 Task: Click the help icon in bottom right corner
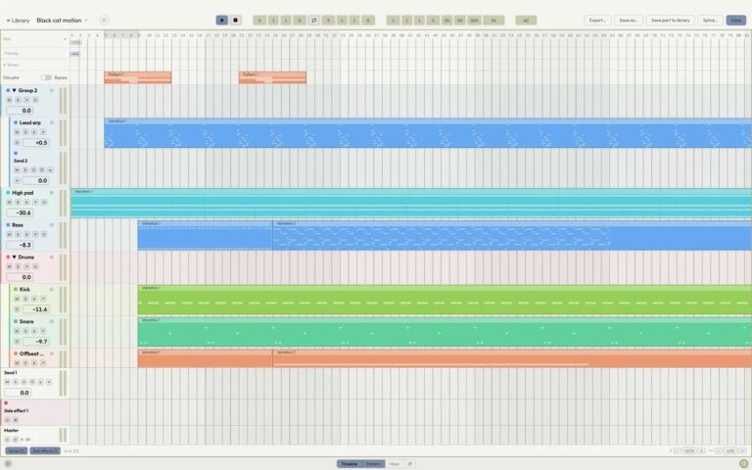click(x=743, y=464)
